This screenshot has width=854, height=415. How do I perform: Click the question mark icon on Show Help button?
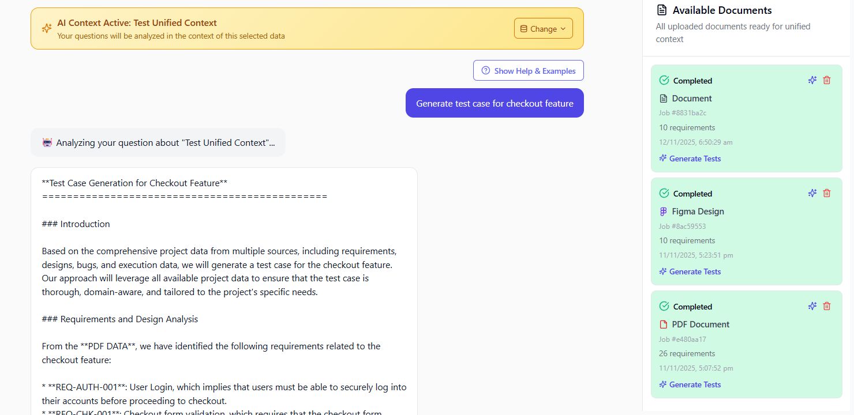485,70
